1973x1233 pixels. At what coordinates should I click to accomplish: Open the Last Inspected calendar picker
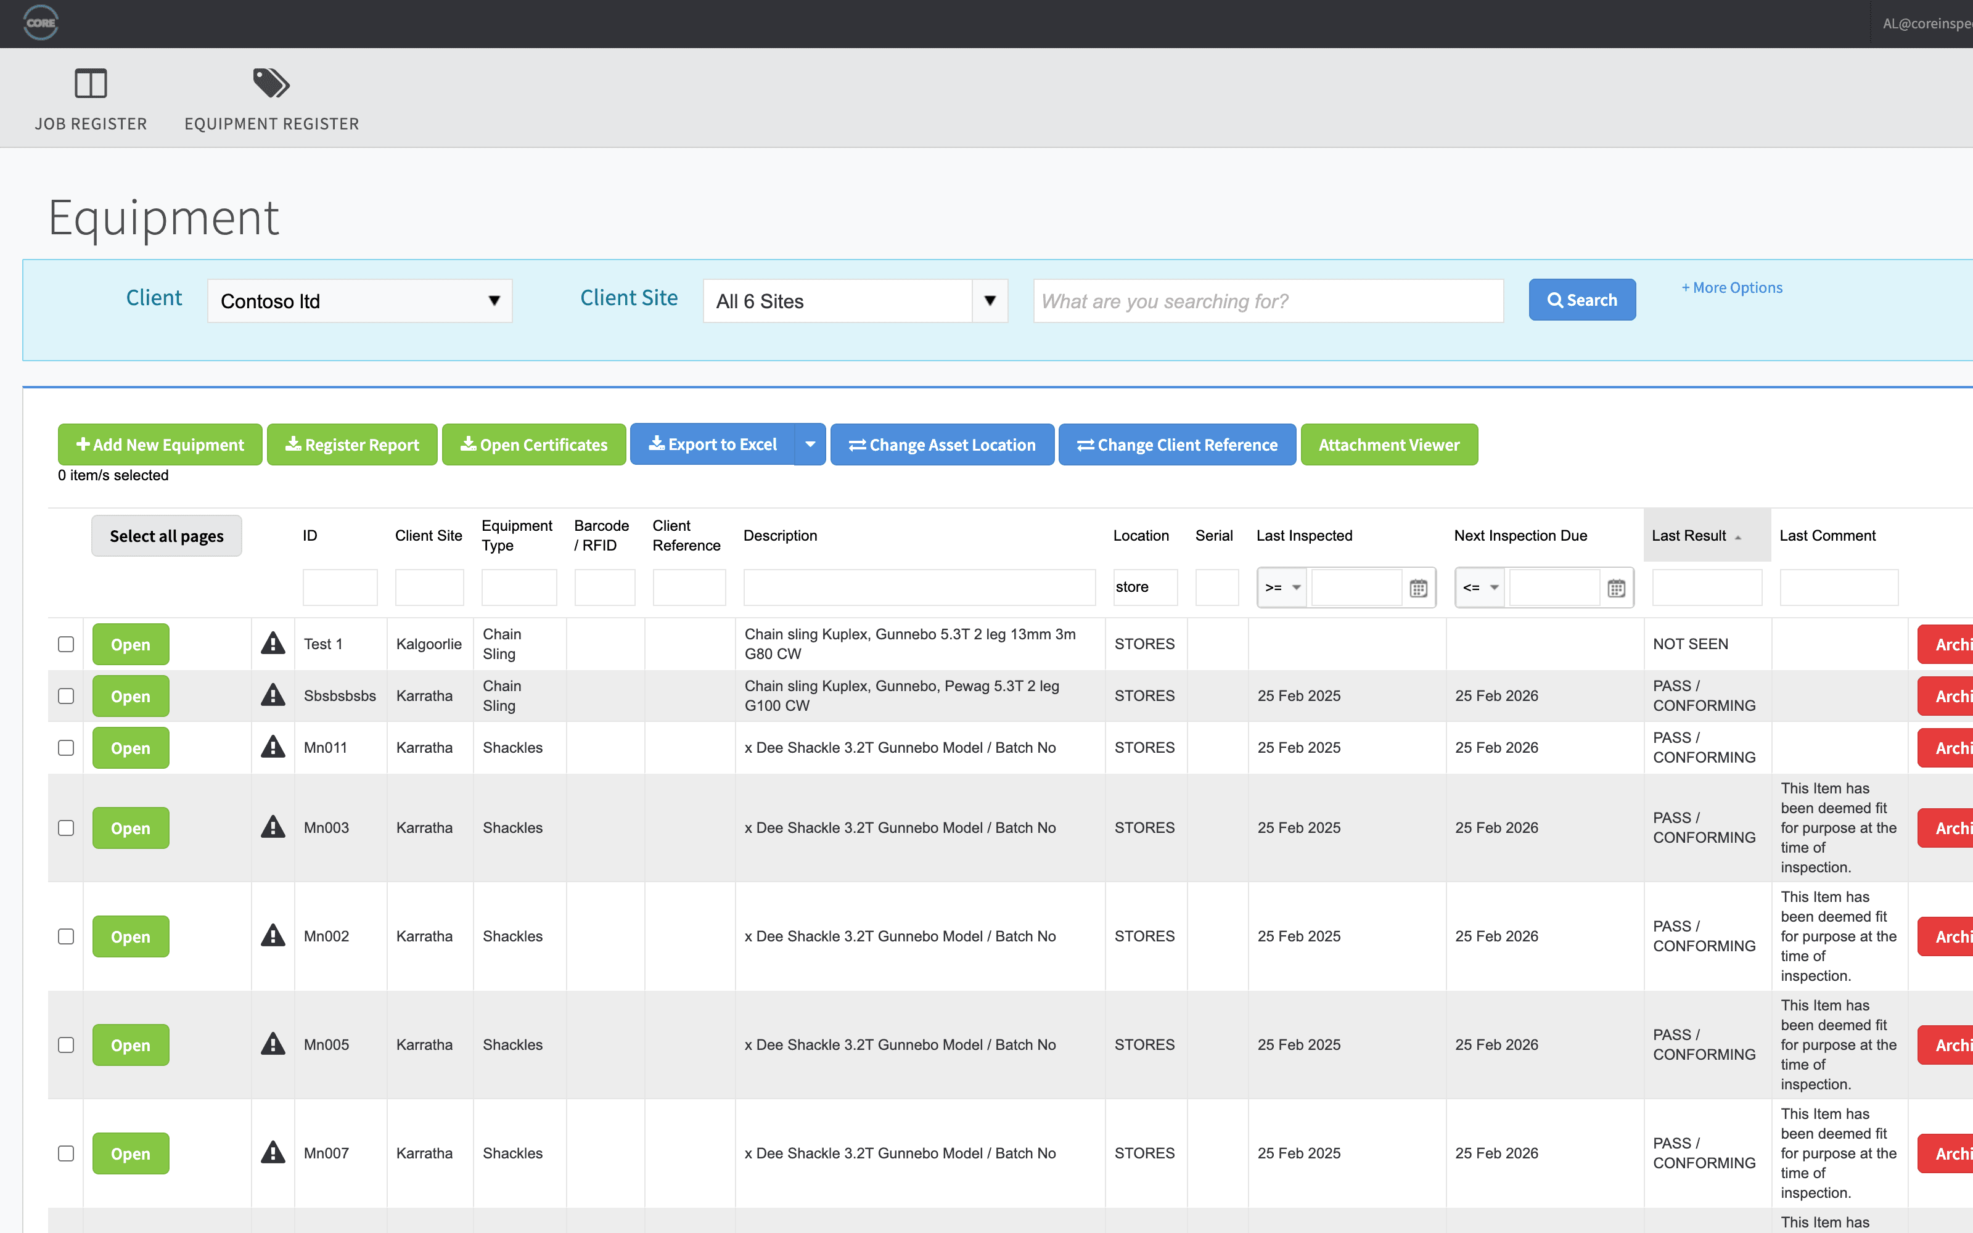coord(1419,588)
